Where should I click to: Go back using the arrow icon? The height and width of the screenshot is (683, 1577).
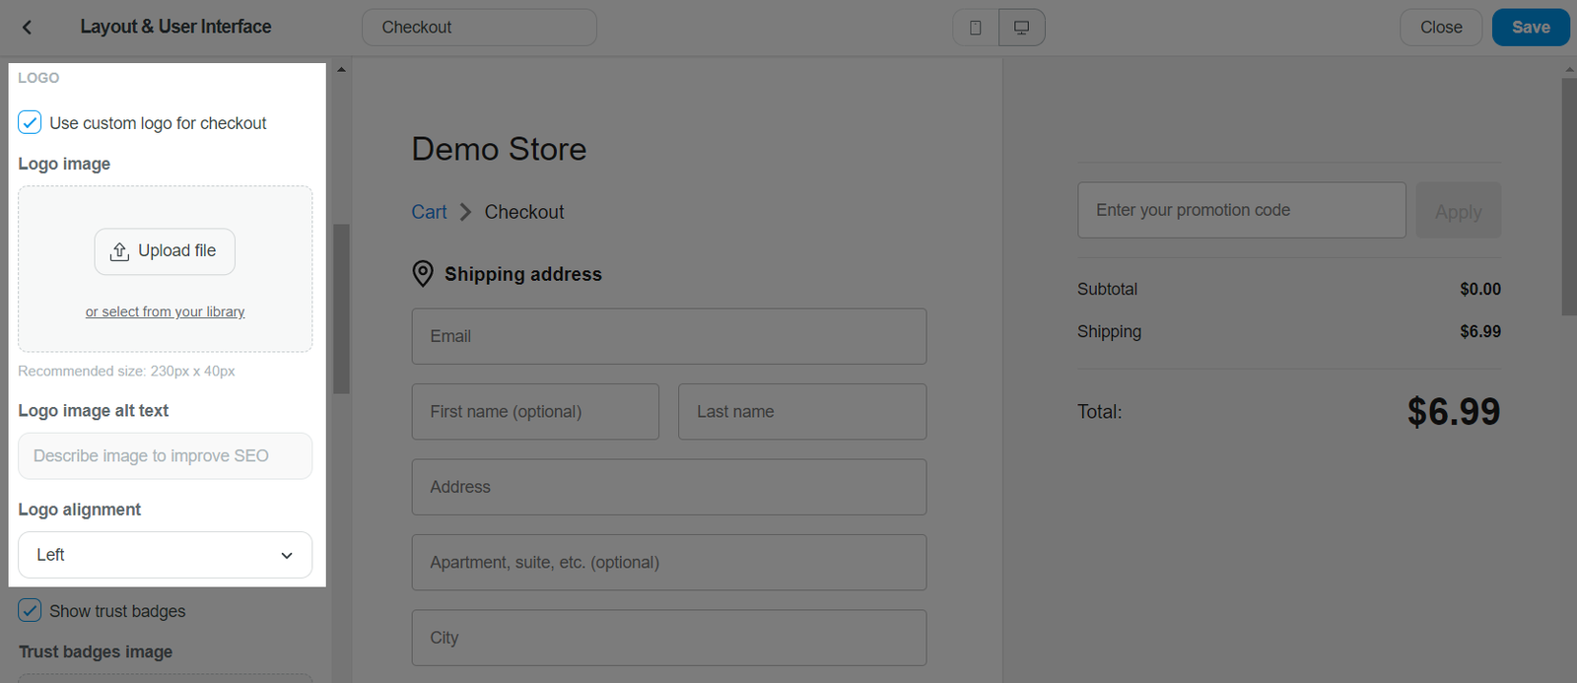click(28, 28)
